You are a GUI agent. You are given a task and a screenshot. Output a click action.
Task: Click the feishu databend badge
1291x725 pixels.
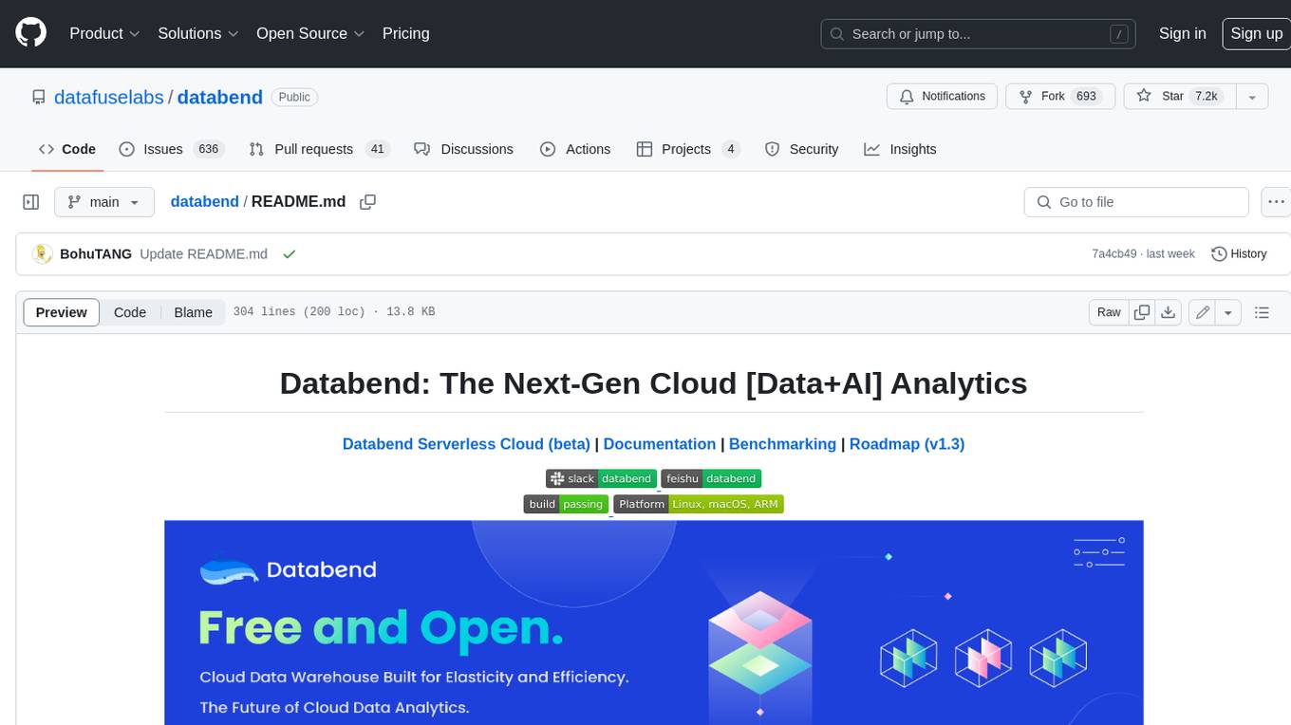click(711, 478)
